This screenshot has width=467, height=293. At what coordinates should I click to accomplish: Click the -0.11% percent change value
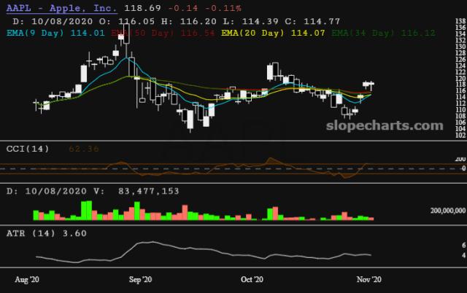click(x=223, y=8)
